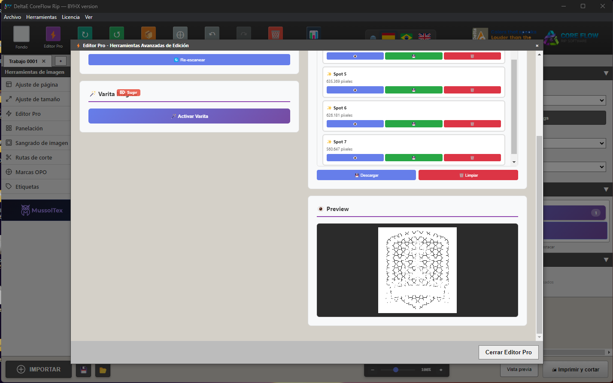613x383 pixels.
Task: Switch language with the Brazilian flag
Action: coord(407,36)
